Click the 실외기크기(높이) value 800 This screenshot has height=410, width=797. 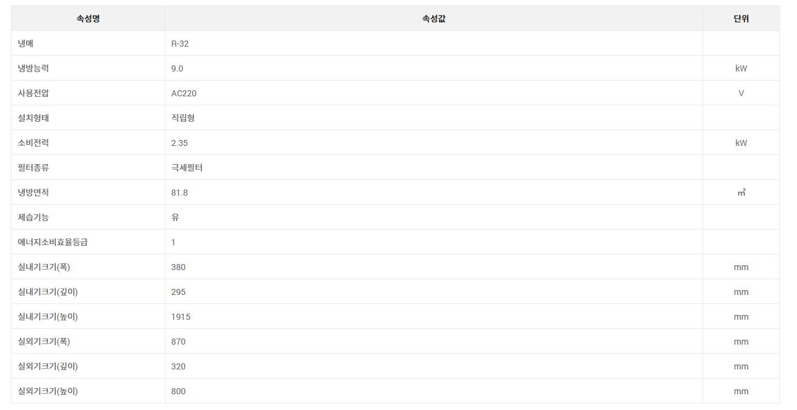[x=179, y=391]
